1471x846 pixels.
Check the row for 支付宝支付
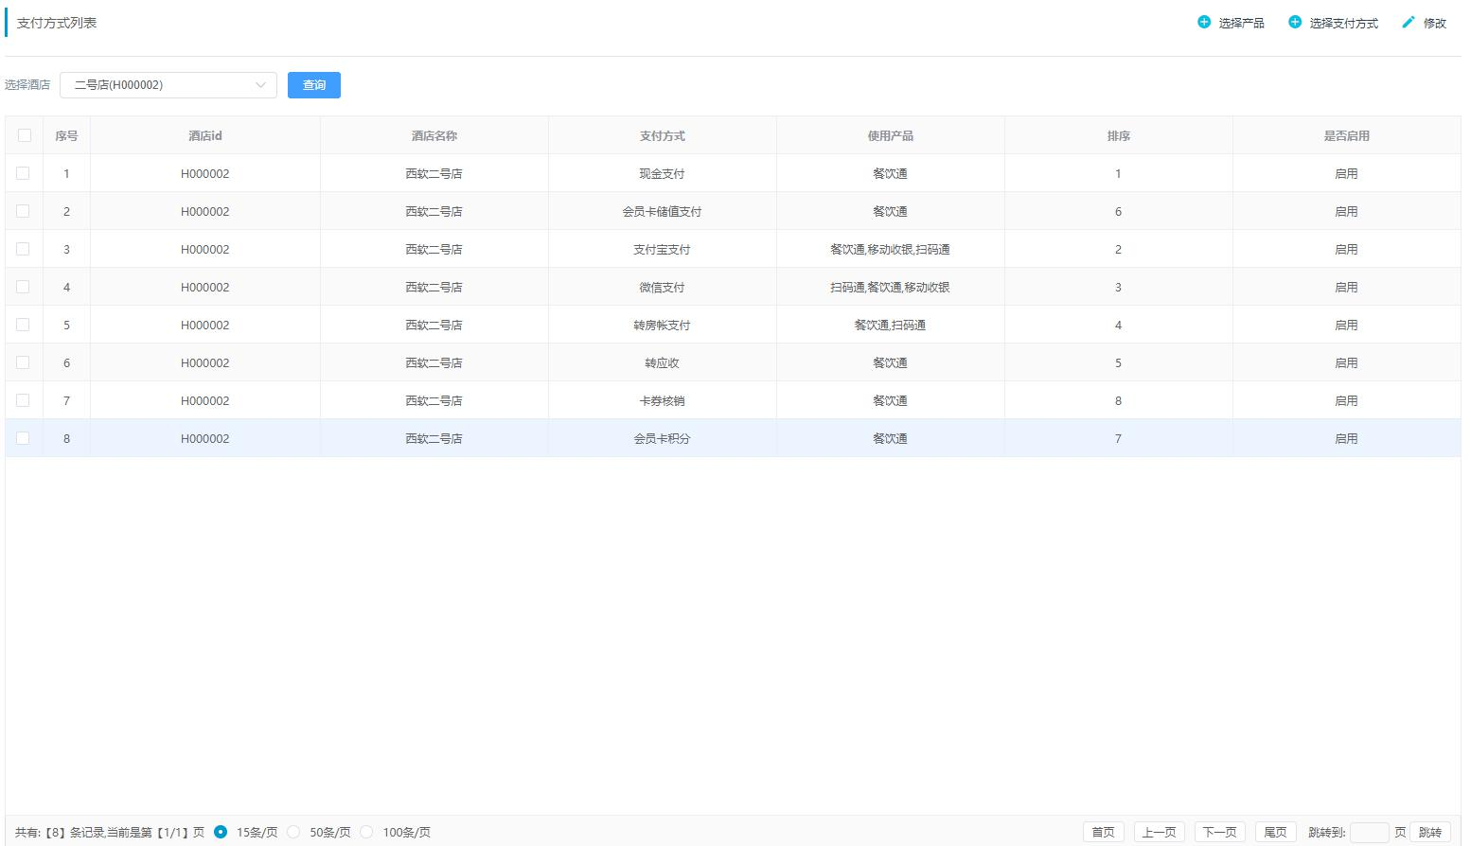click(x=23, y=249)
